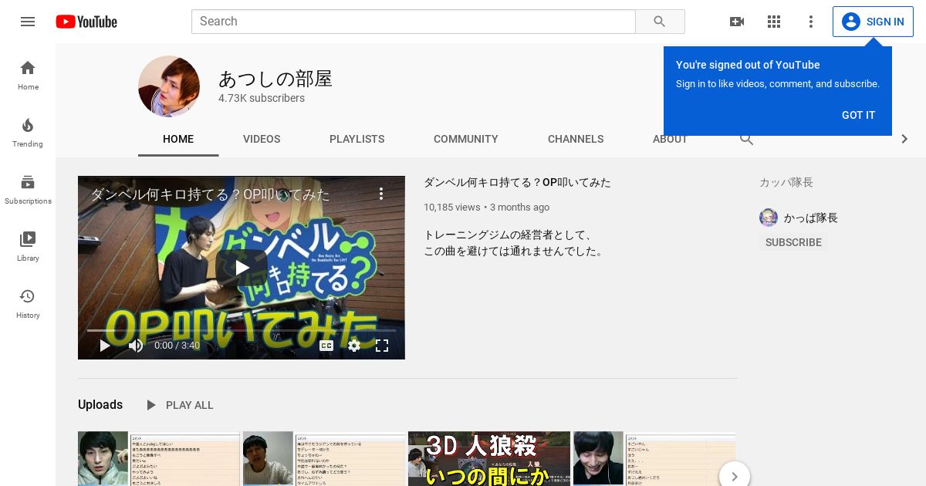926x486 pixels.
Task: Open the あつしの部屋 channel avatar
Action: (x=169, y=86)
